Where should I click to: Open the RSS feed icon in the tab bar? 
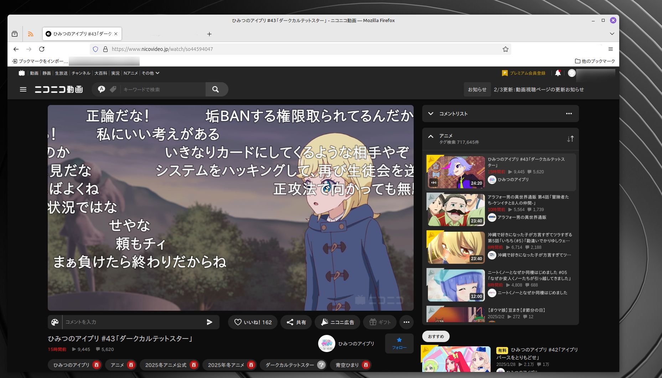point(31,34)
